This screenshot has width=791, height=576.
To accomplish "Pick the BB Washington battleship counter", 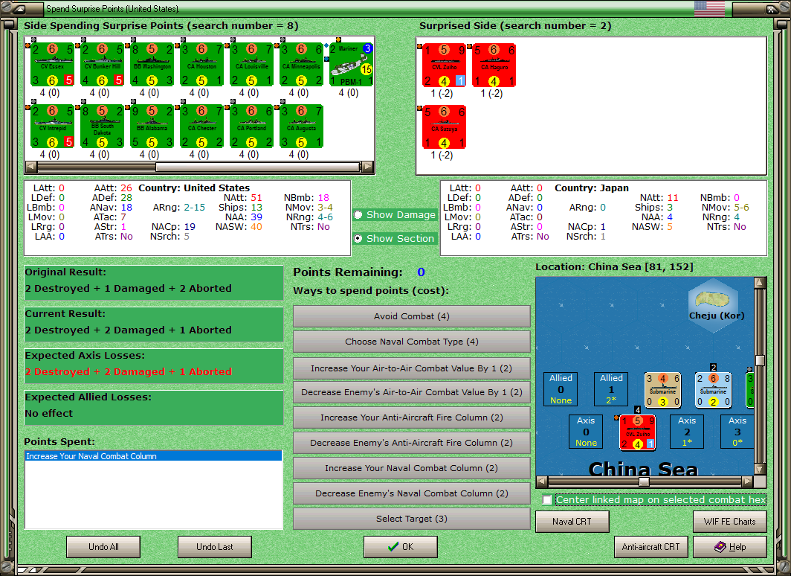I will [x=152, y=65].
